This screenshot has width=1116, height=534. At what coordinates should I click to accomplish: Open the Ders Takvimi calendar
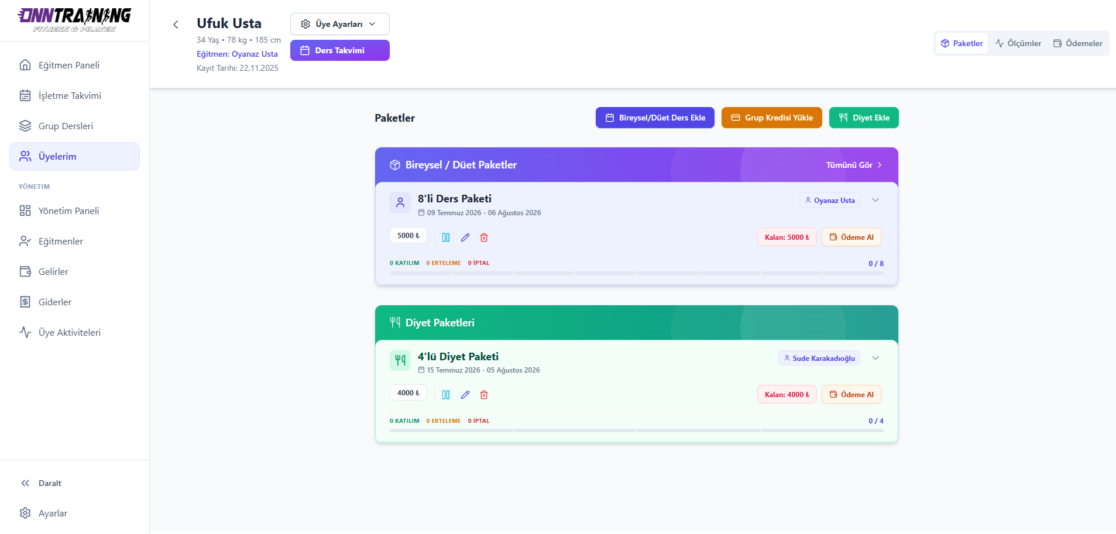340,50
